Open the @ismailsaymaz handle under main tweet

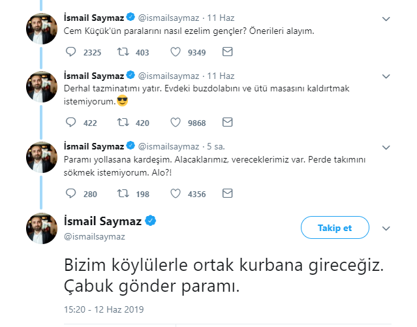pyautogui.click(x=95, y=236)
